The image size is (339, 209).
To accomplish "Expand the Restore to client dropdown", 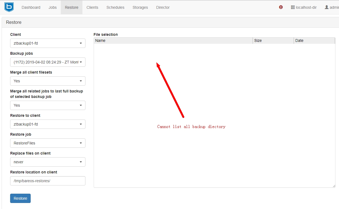I will (48, 124).
